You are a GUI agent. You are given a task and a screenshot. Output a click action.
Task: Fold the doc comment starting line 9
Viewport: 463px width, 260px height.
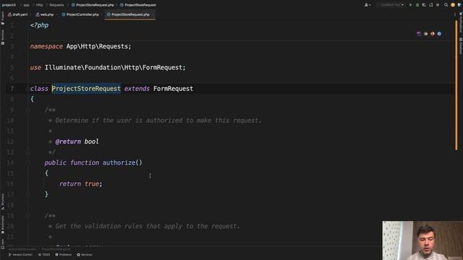point(27,110)
